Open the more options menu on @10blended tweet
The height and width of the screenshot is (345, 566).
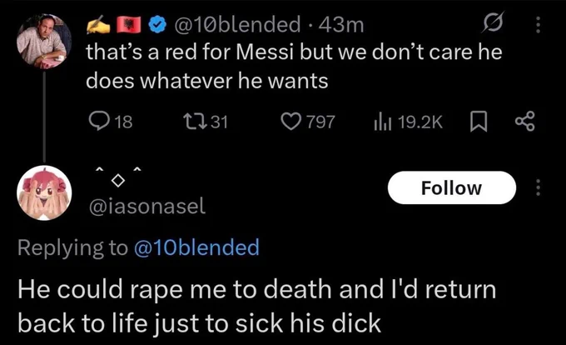point(538,24)
